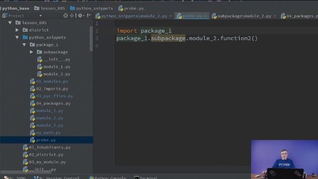
Task: Click on 'import' keyword in editor
Action: pos(127,31)
